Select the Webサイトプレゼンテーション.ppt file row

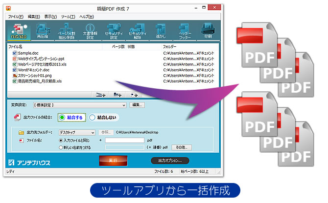click(x=113, y=59)
